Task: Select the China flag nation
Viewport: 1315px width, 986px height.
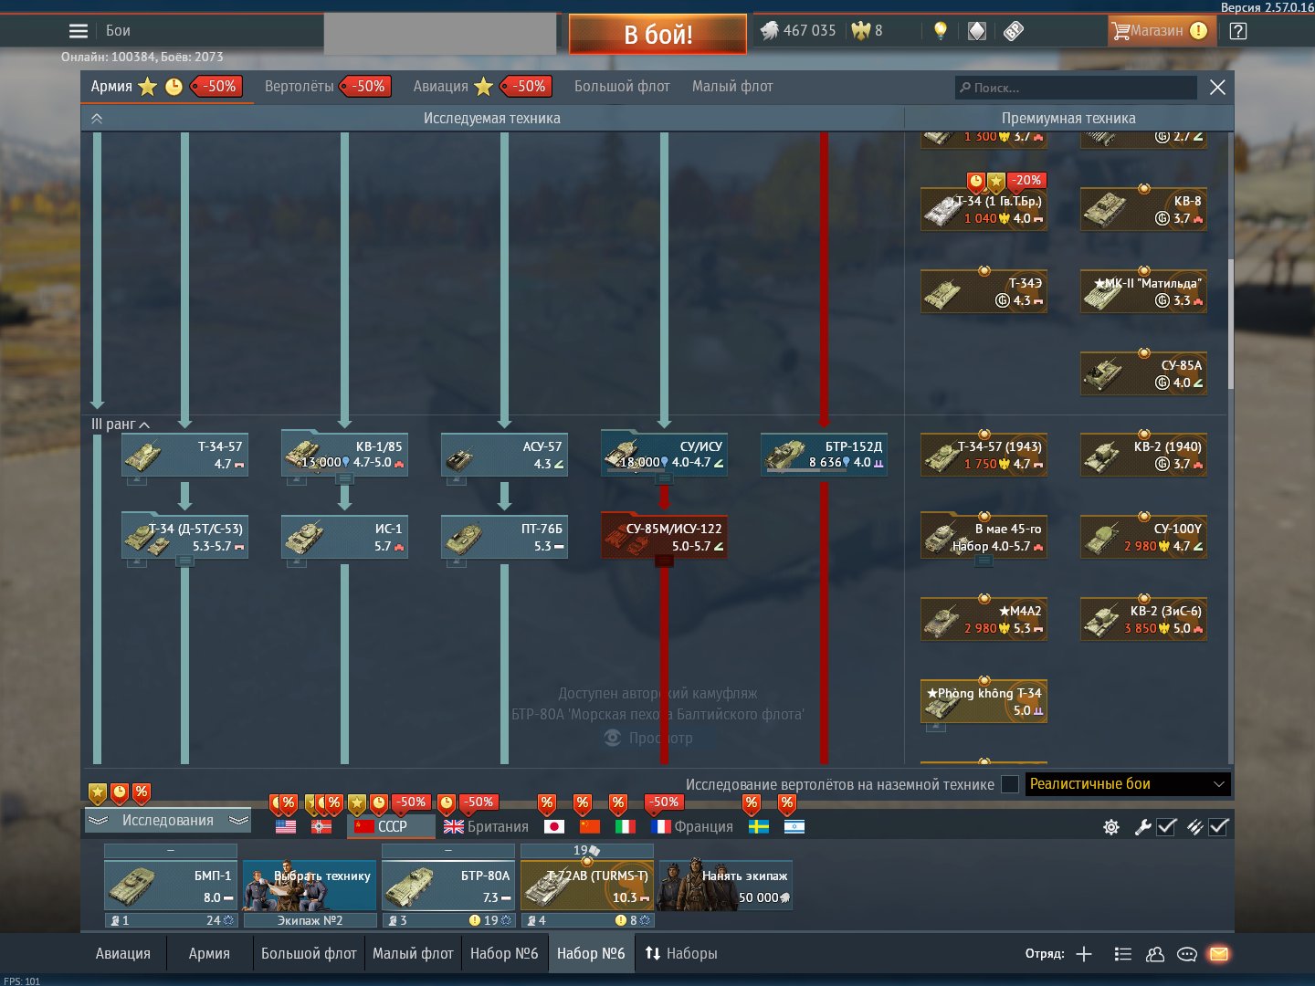Action: click(590, 826)
